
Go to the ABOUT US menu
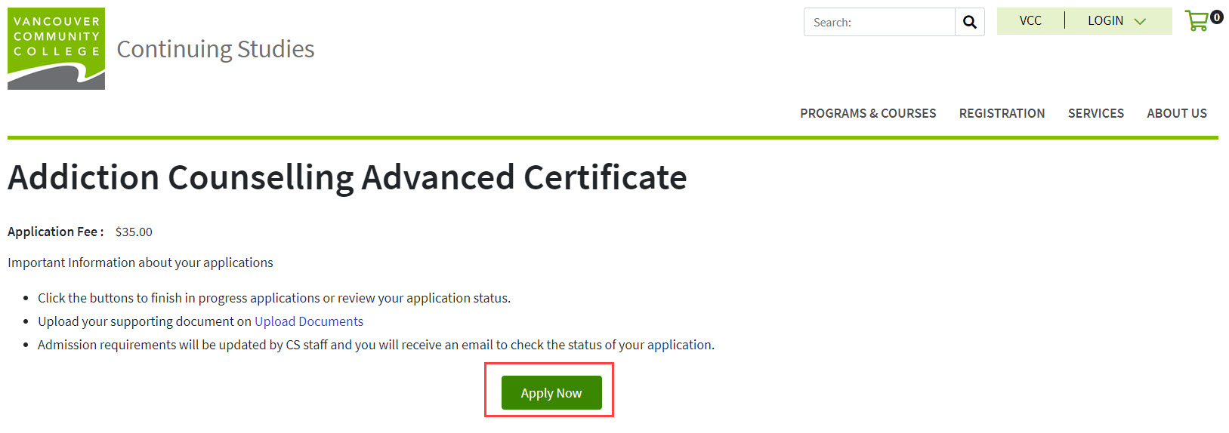pos(1176,113)
